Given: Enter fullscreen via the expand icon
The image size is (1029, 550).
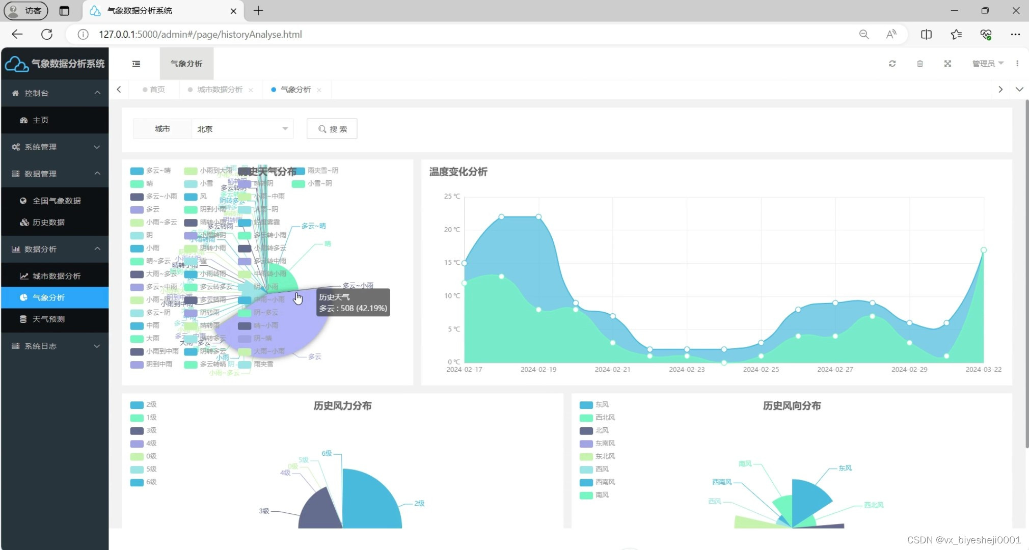Looking at the screenshot, I should tap(947, 63).
